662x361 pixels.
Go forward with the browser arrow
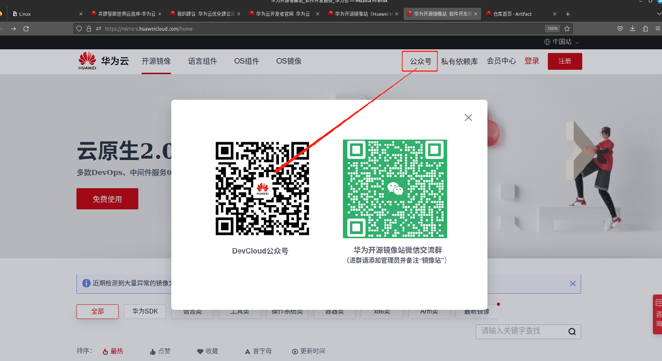(x=13, y=28)
